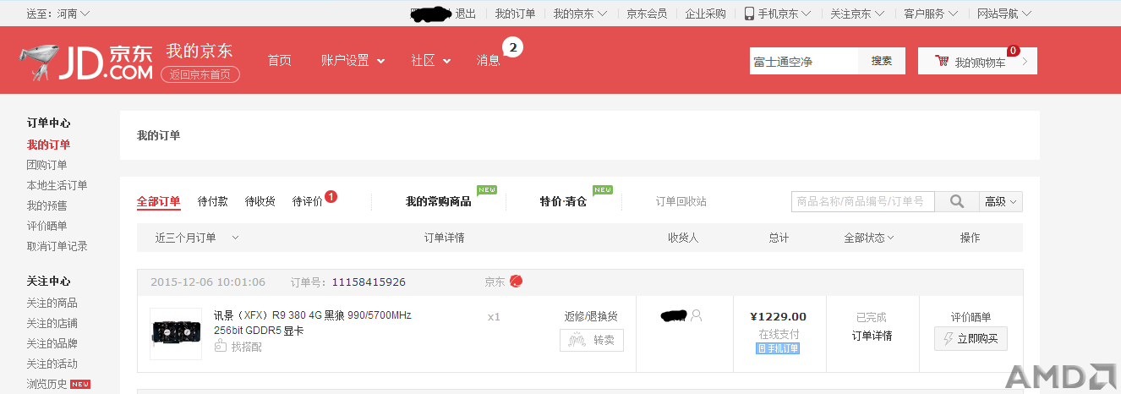Open 关注的活动 in the sidebar

tap(52, 364)
